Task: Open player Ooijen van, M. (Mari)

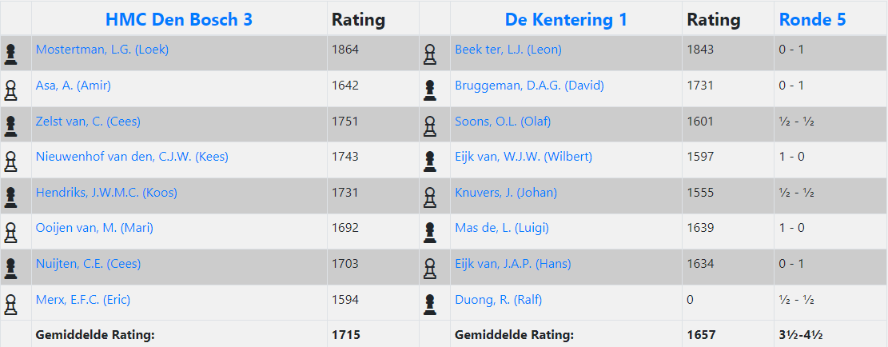Action: (94, 228)
